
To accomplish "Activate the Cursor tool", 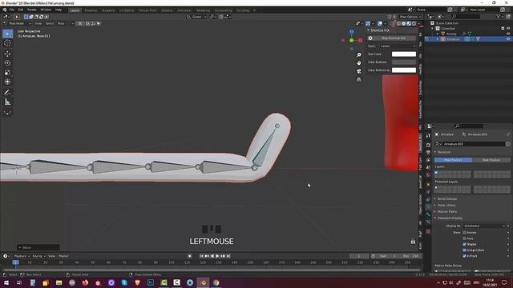I will click(7, 43).
